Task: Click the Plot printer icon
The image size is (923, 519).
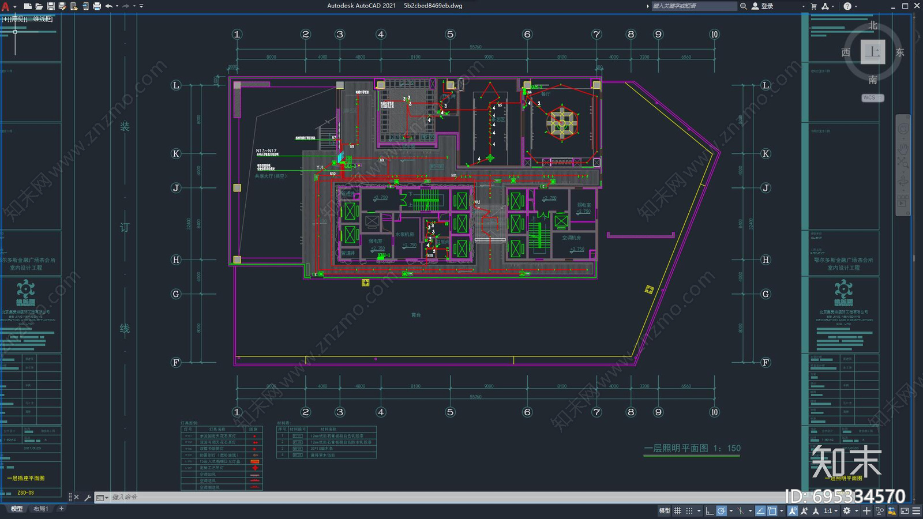Action: (97, 6)
